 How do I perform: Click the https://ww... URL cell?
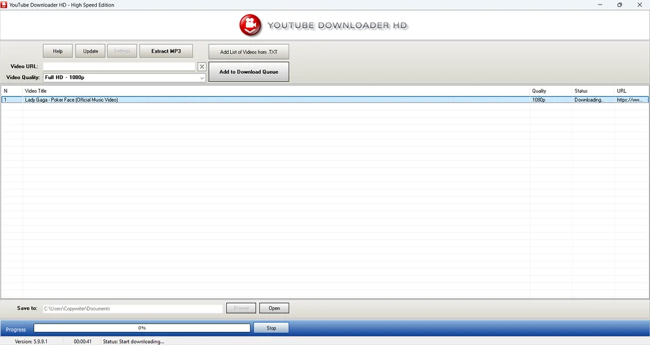[x=630, y=100]
